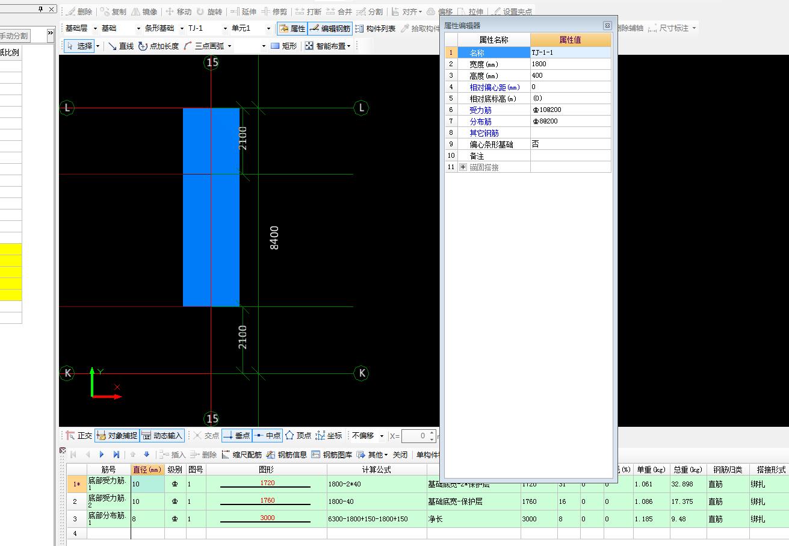
Task: Select the 受力筋 property row
Action: 528,110
